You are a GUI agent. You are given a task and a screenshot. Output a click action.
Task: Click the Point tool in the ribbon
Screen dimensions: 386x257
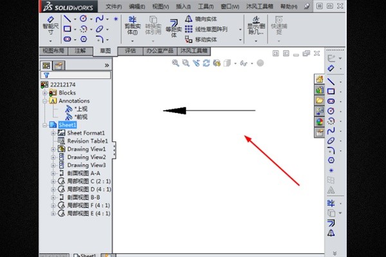(116, 19)
